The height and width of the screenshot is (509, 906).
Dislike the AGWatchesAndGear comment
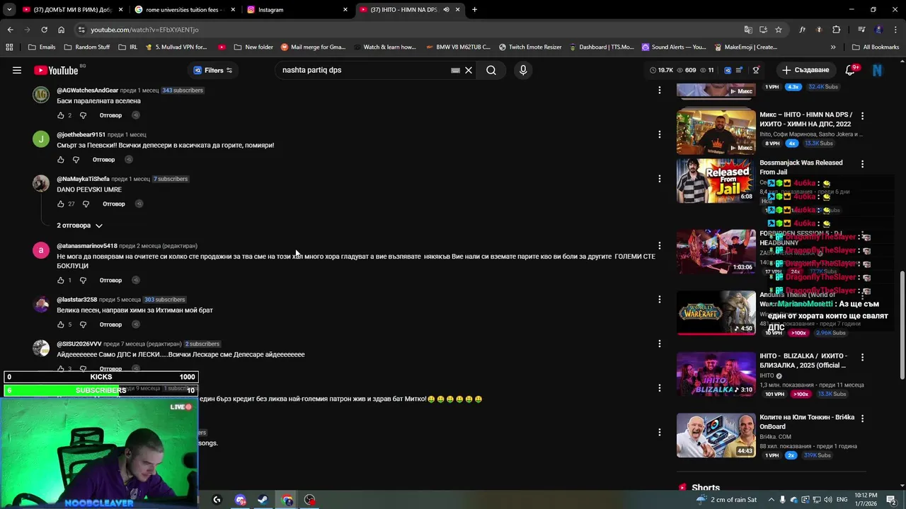click(x=83, y=115)
